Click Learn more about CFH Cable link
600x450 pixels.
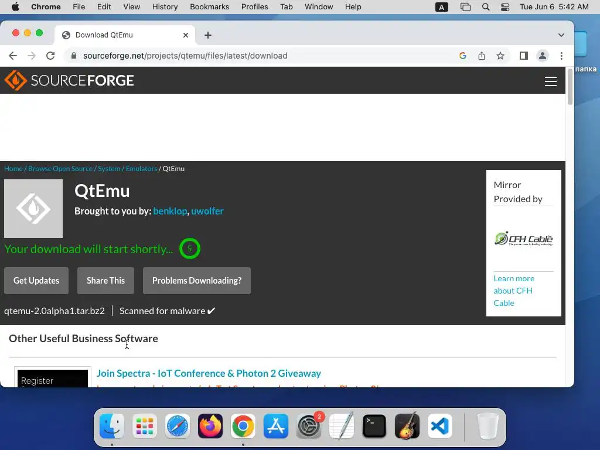(514, 291)
